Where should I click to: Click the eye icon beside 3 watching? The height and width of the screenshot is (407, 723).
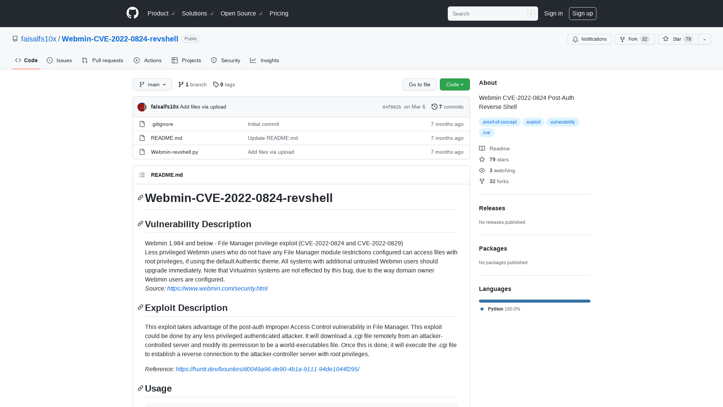pyautogui.click(x=482, y=170)
